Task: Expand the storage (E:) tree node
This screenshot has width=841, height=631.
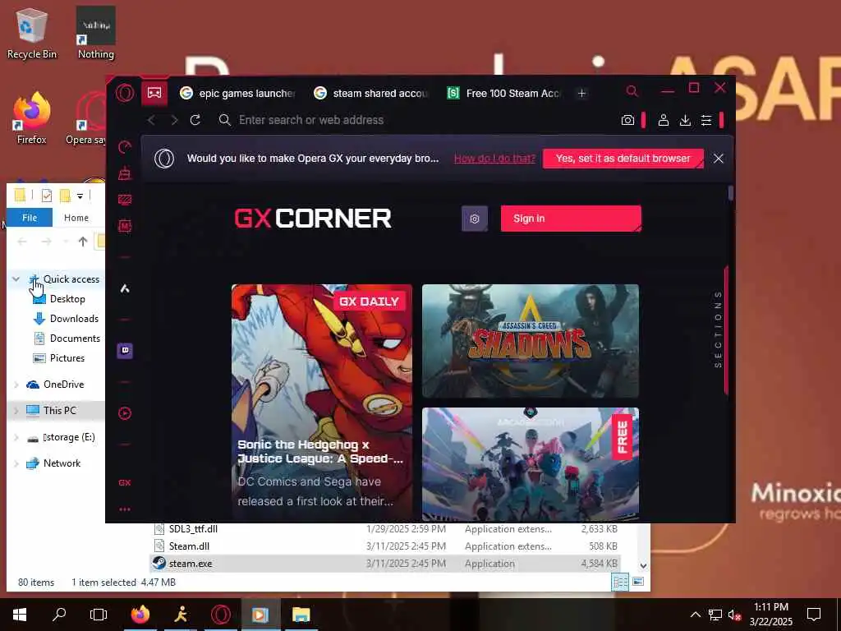Action: coord(16,437)
